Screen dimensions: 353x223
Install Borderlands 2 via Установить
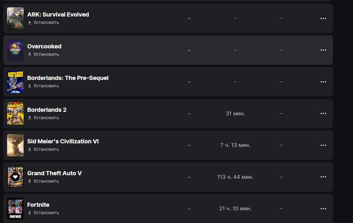click(43, 118)
